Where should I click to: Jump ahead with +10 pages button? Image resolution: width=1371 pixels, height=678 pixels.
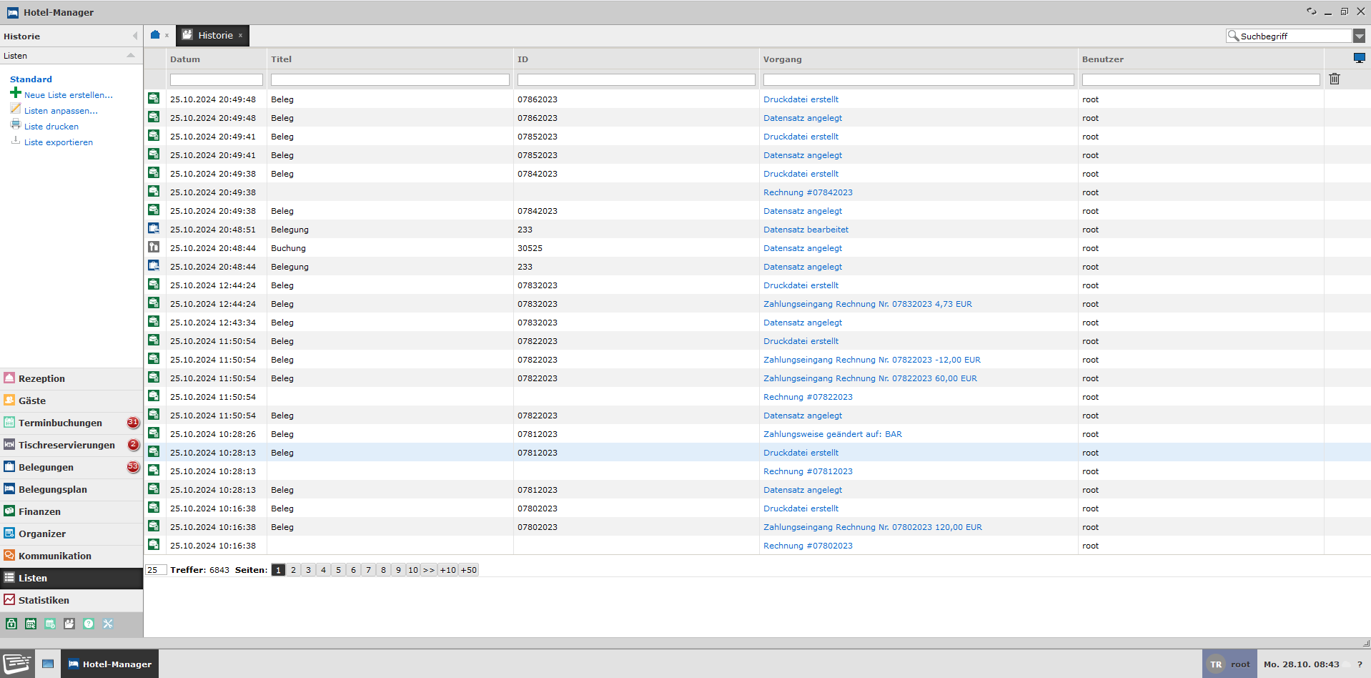pyautogui.click(x=448, y=570)
